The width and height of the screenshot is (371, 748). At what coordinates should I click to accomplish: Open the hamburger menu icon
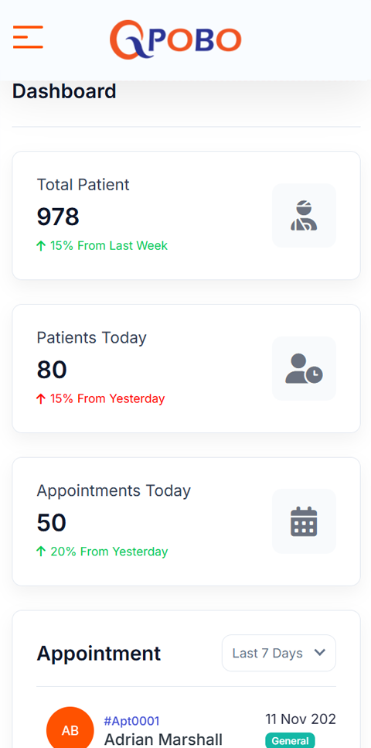(x=28, y=37)
